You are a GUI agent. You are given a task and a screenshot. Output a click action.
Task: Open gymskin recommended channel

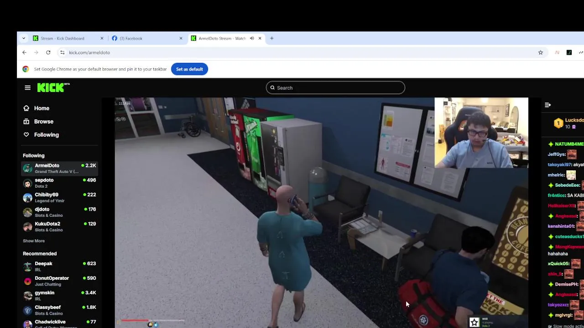click(x=59, y=296)
